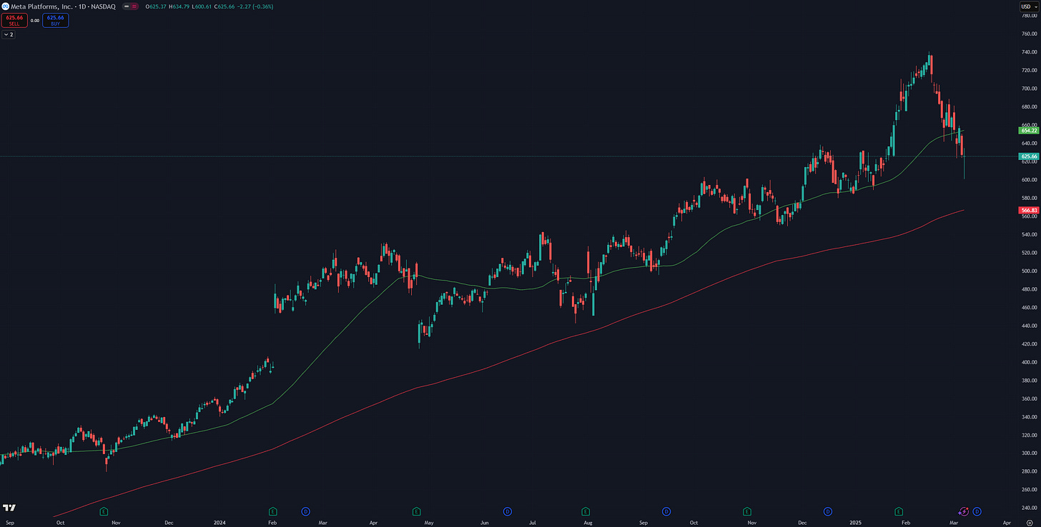
Task: Click the Sep label at axis start
Action: (x=9, y=523)
